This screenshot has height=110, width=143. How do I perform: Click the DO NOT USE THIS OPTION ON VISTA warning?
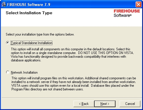coord(106,53)
